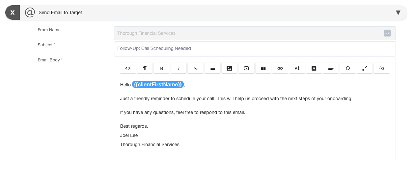The image size is (414, 175).
Task: Insert an image into the email
Action: pos(230,68)
